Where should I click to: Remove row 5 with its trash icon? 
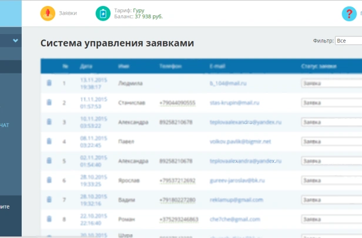click(49, 160)
